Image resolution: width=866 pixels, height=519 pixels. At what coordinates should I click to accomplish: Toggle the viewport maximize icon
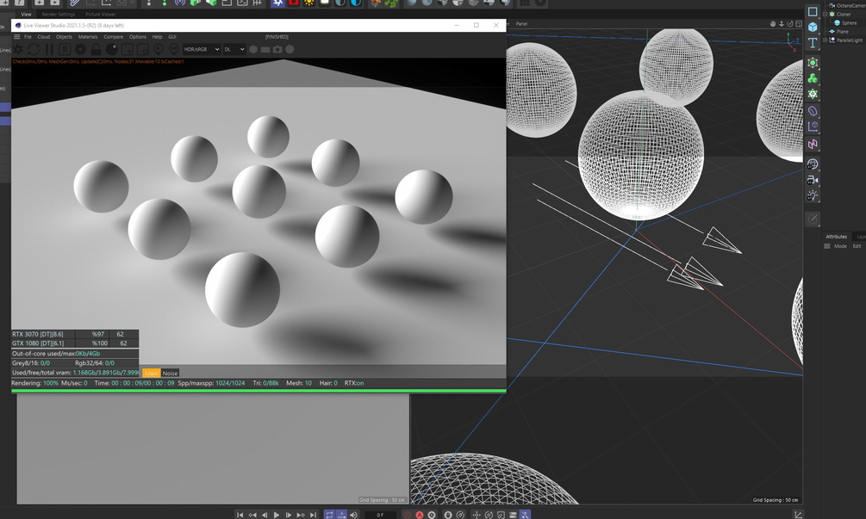tap(799, 24)
